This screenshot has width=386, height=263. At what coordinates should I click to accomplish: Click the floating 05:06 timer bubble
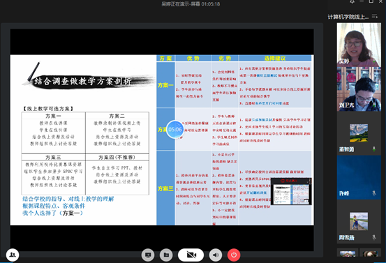pos(175,130)
